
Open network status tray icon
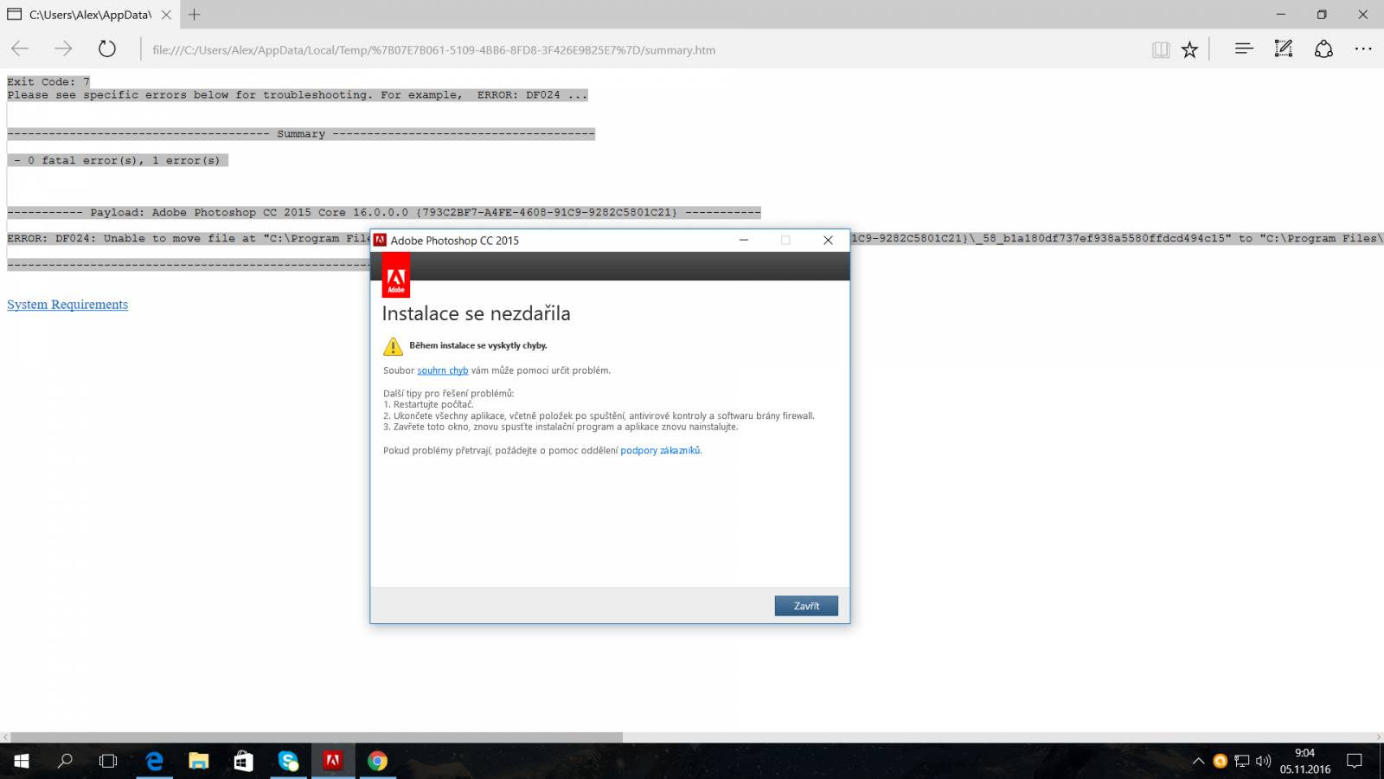click(1241, 762)
